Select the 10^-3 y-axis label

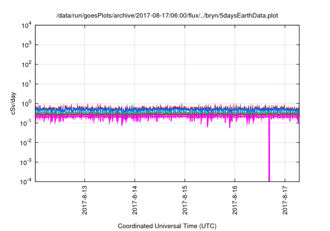26,162
